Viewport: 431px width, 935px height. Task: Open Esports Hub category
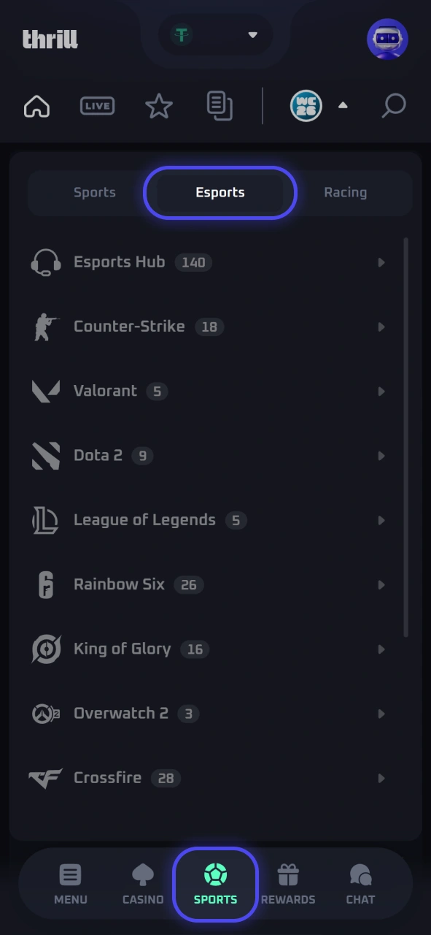click(x=208, y=262)
